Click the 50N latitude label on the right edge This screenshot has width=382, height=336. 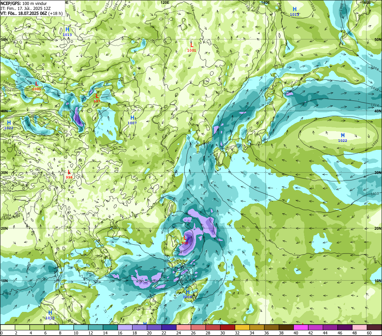pos(378,39)
